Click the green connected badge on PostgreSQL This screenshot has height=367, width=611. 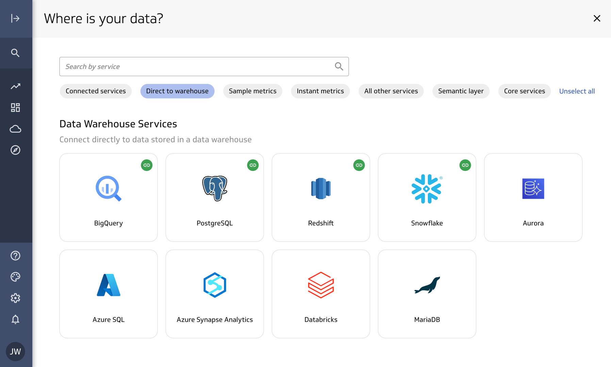pyautogui.click(x=253, y=165)
